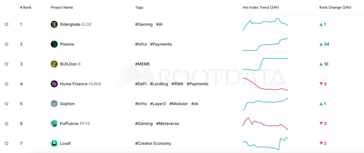Open the Sophon project link
This screenshot has width=364, height=153.
[67, 104]
